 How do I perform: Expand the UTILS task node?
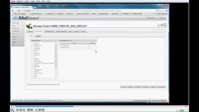(x=33, y=77)
